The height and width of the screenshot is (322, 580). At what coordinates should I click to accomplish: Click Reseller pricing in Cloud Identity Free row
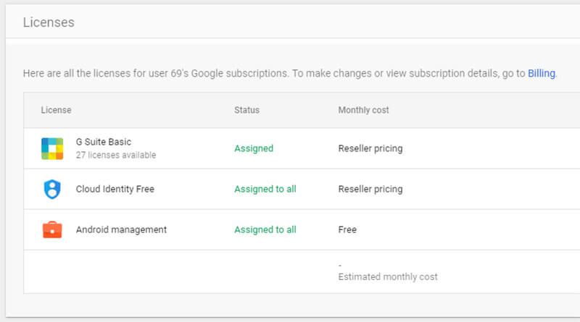tap(370, 189)
